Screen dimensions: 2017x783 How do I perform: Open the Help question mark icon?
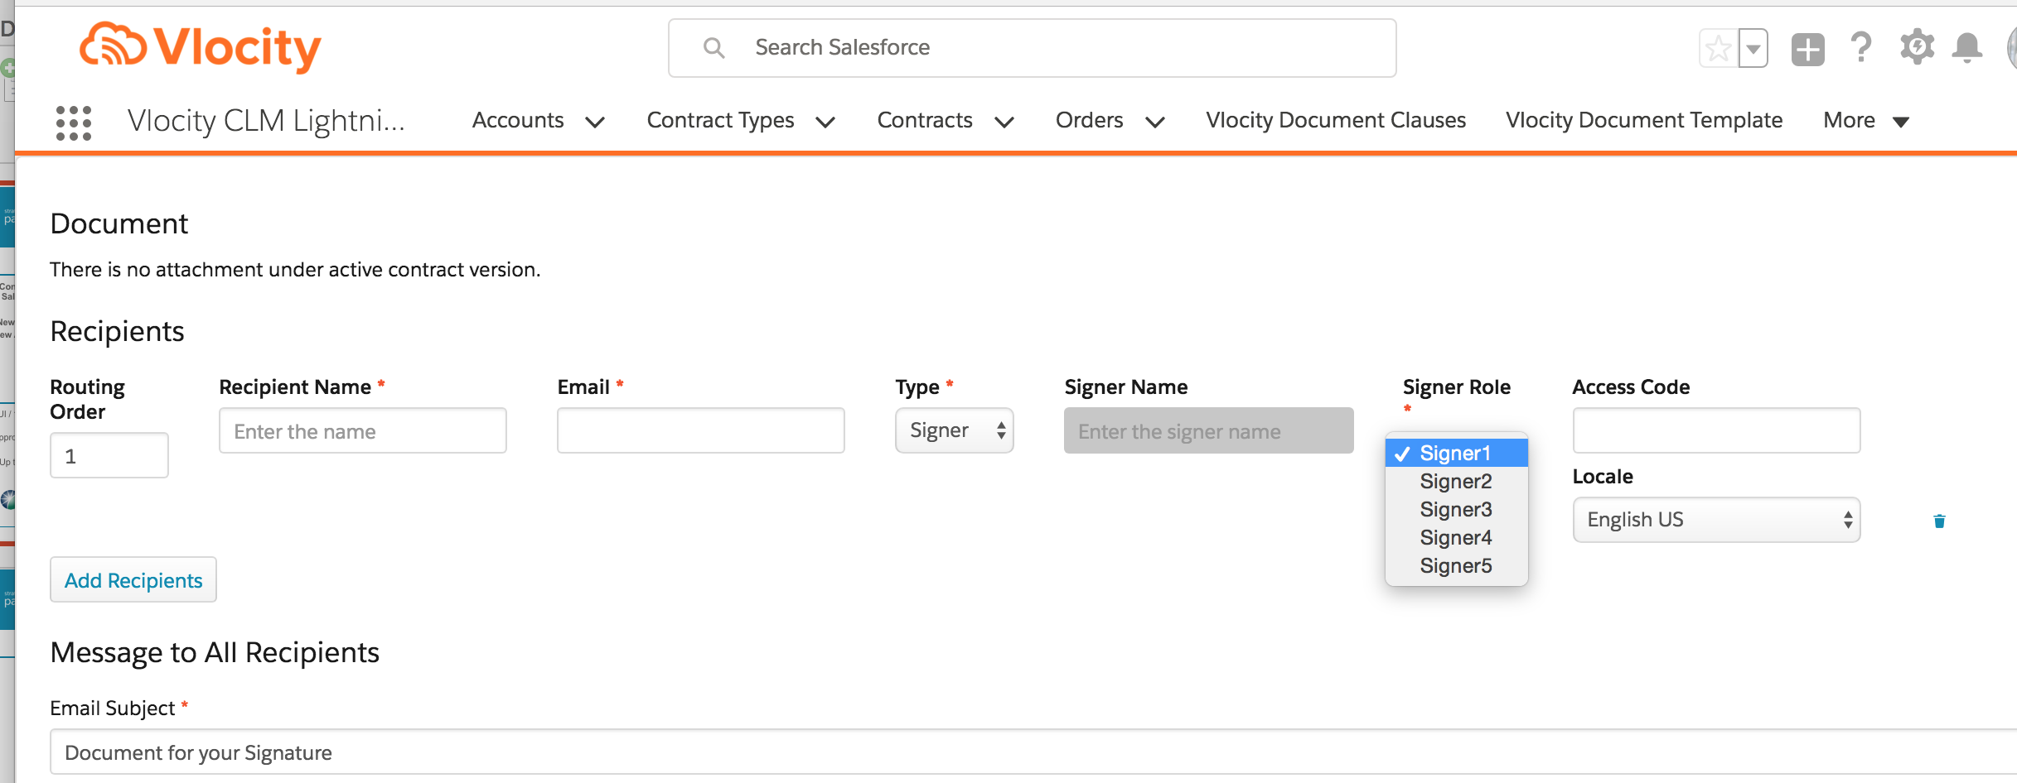[1861, 47]
